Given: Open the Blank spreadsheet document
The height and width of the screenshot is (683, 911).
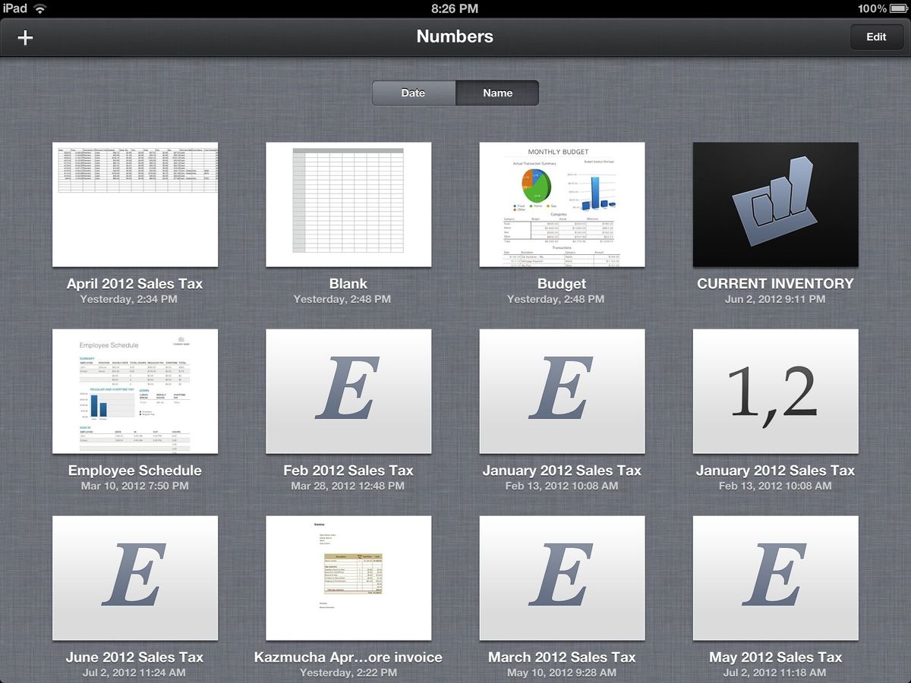Looking at the screenshot, I should click(348, 204).
